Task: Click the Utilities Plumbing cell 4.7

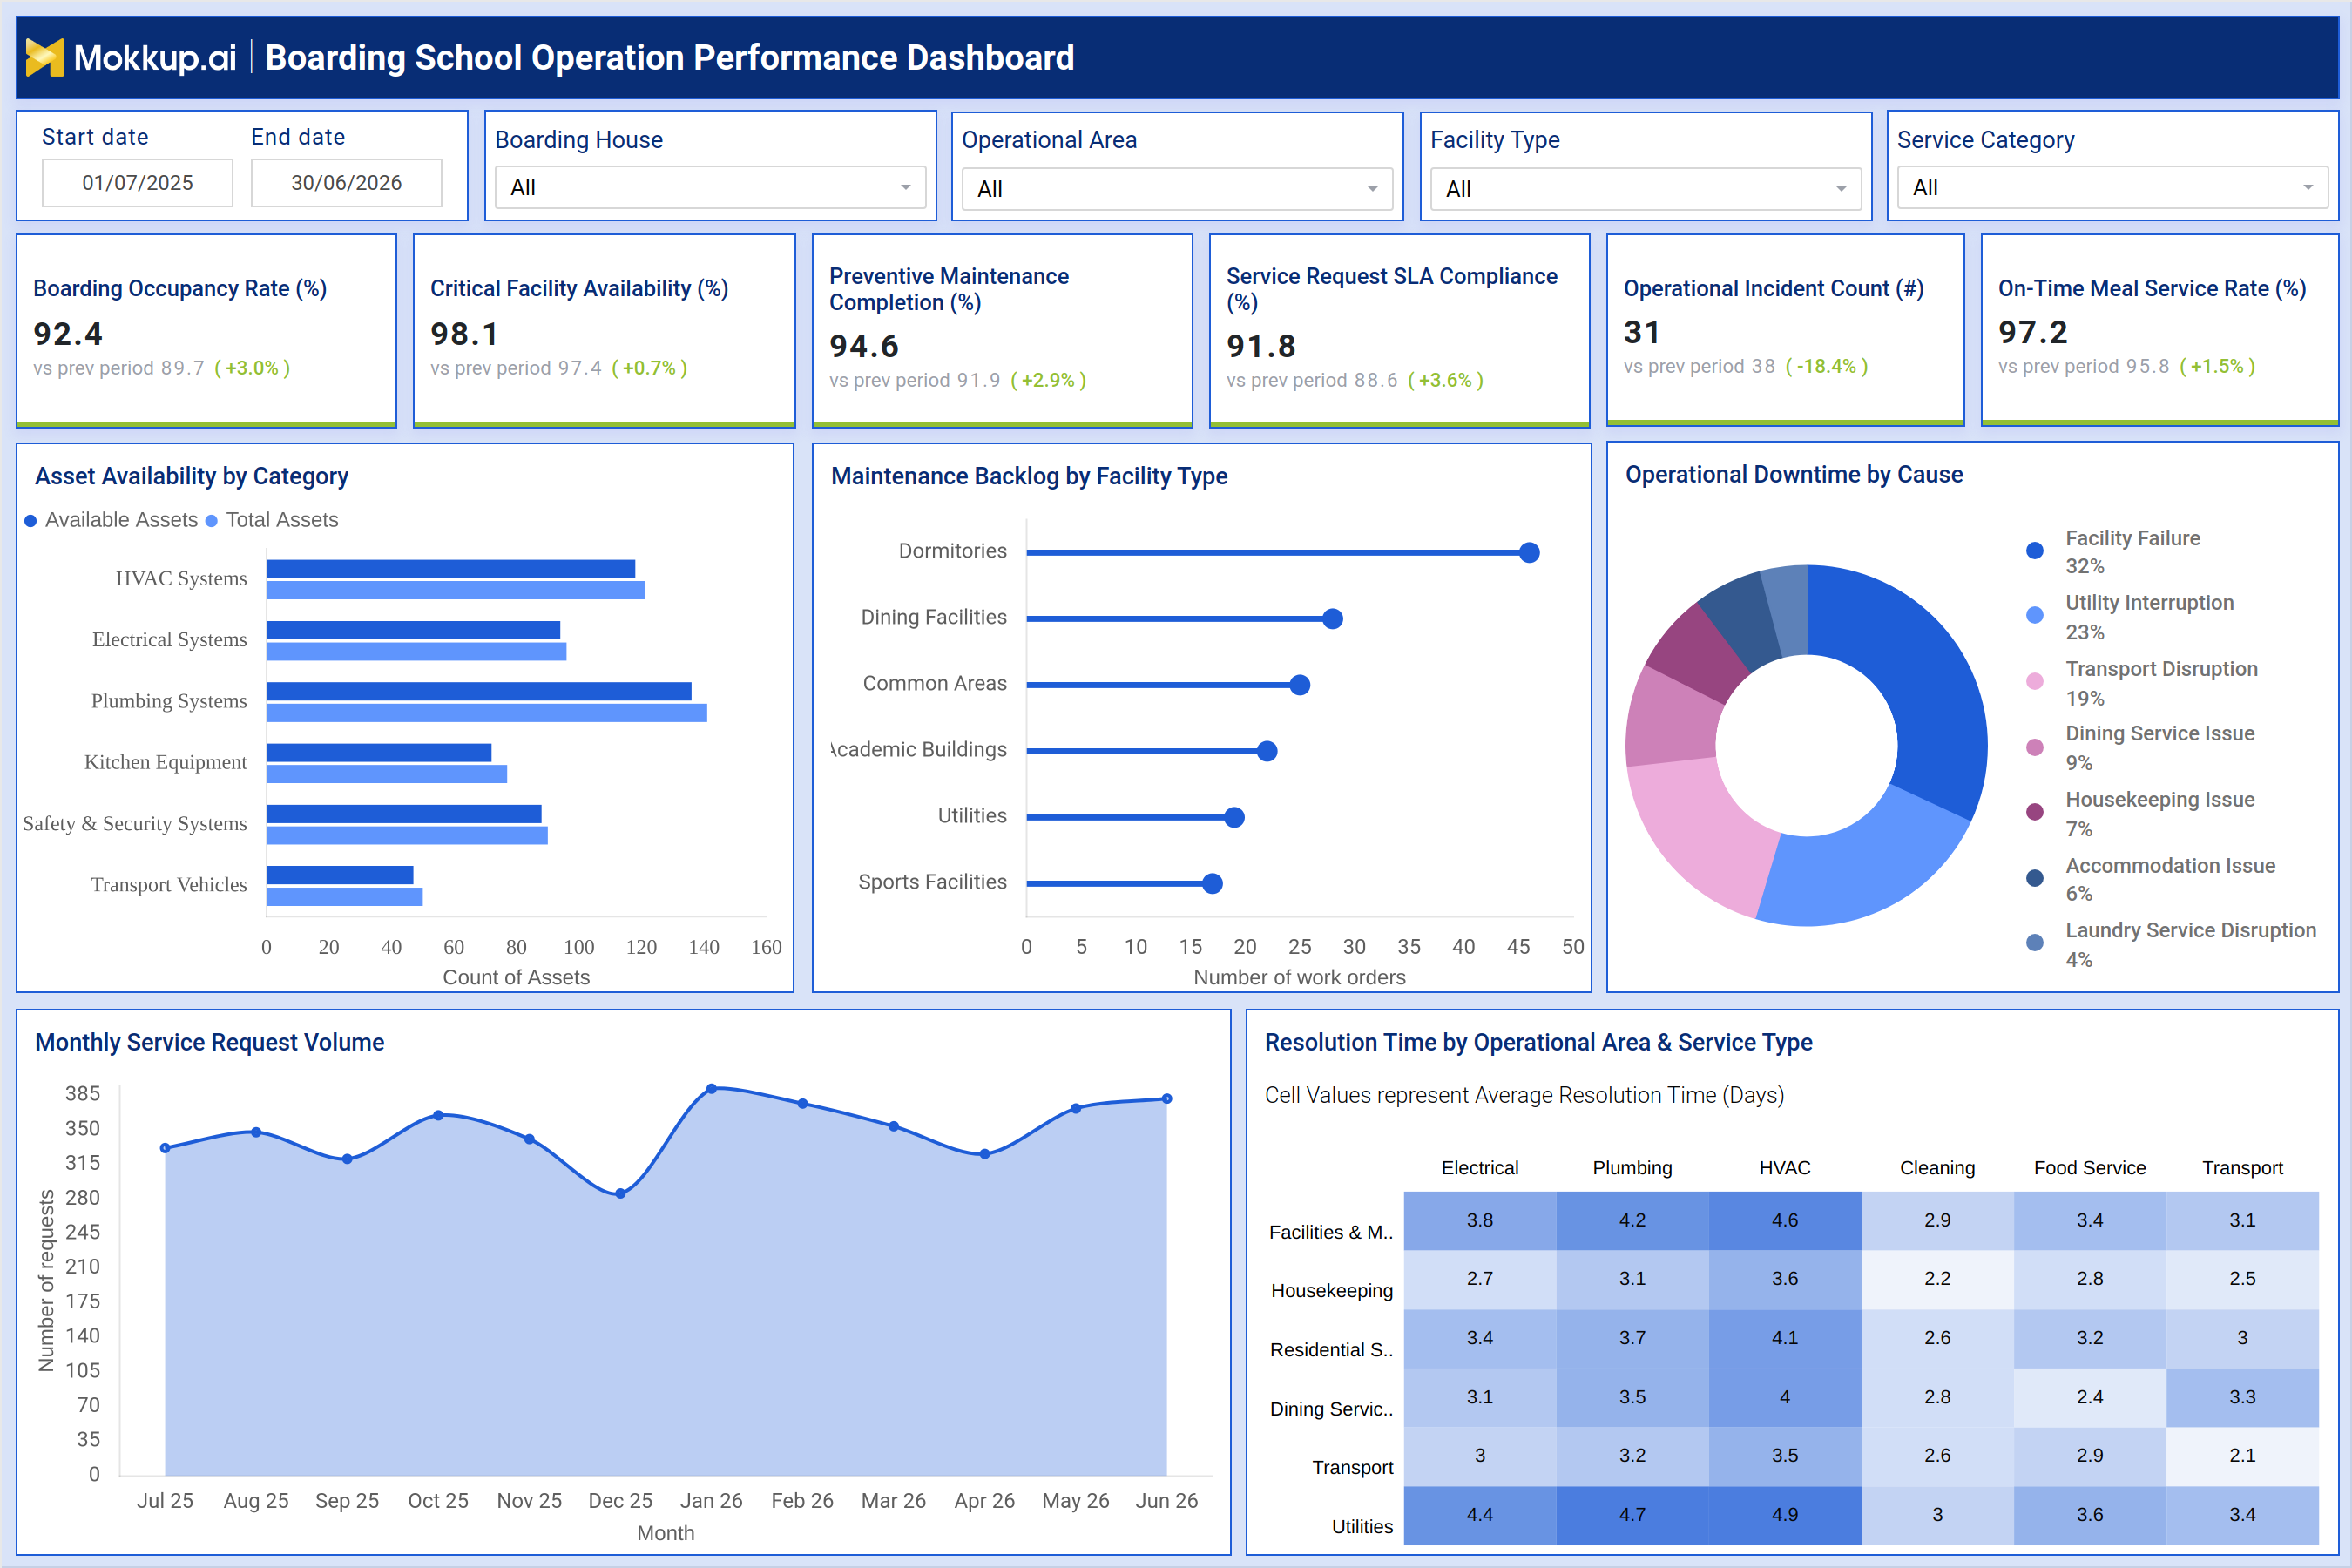Action: click(1632, 1514)
